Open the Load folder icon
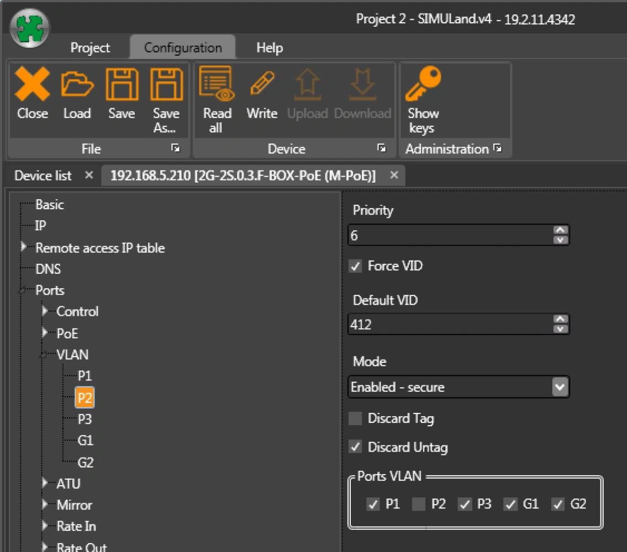 (x=77, y=85)
